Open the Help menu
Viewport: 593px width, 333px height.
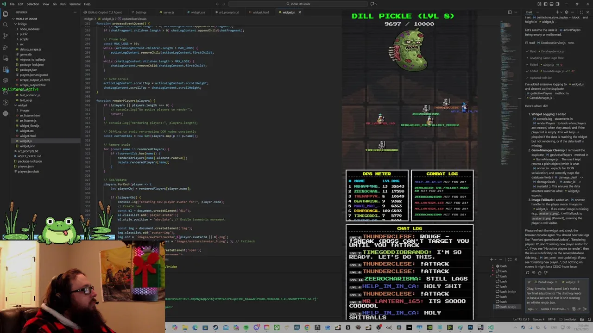point(87,4)
